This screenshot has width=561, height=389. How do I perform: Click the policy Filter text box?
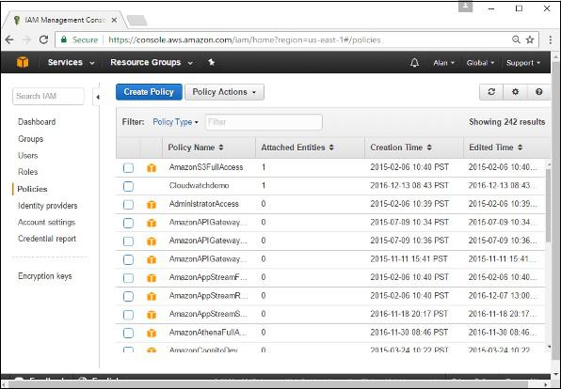264,122
